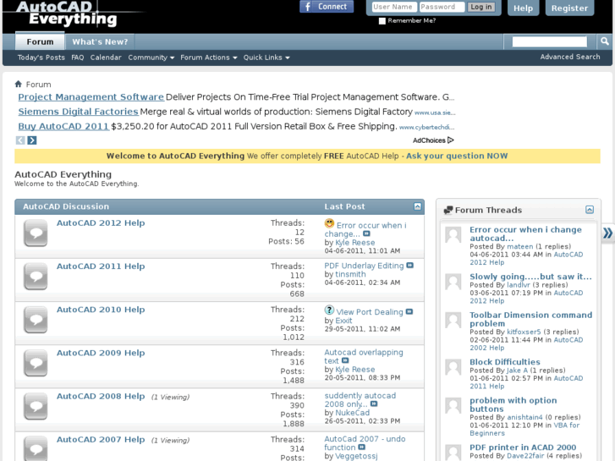Screen dimensions: 615x461
Task: Toggle the Remember Me checkbox
Action: point(382,21)
